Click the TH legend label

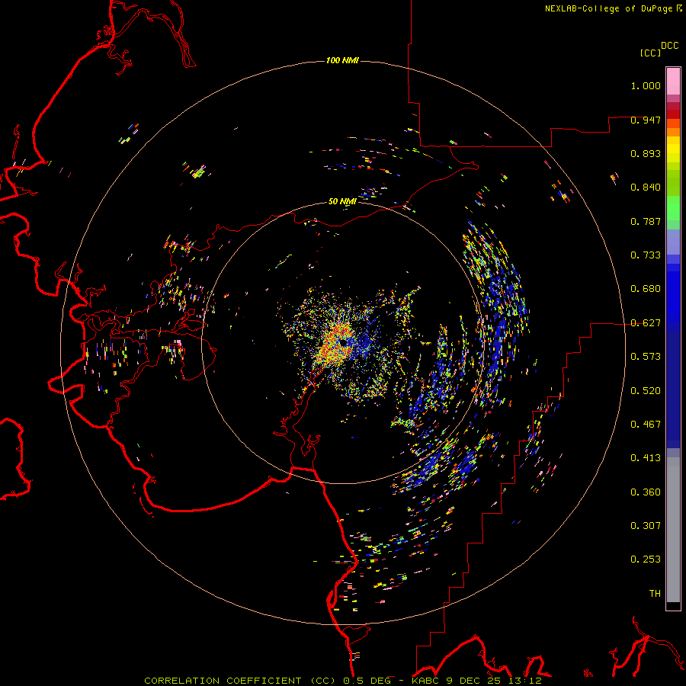coord(655,594)
